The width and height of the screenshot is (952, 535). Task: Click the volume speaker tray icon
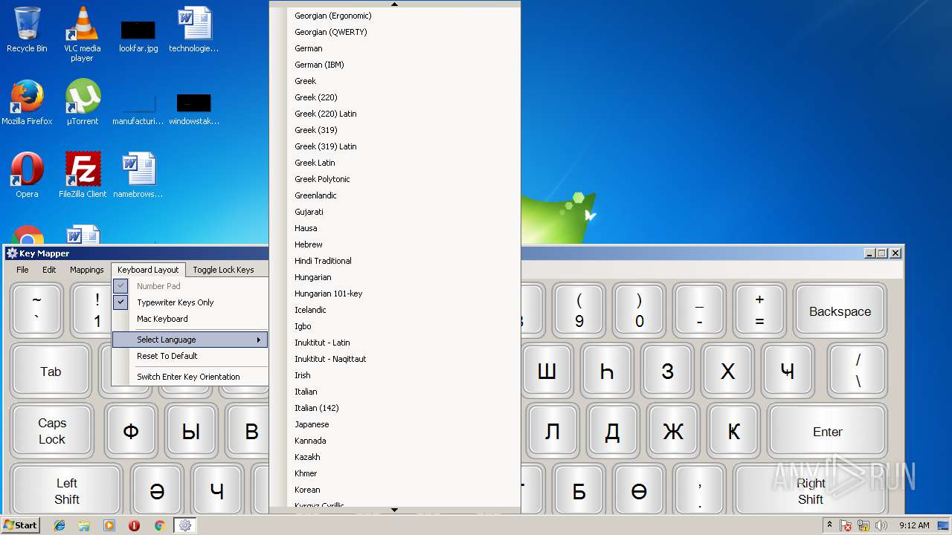(881, 525)
